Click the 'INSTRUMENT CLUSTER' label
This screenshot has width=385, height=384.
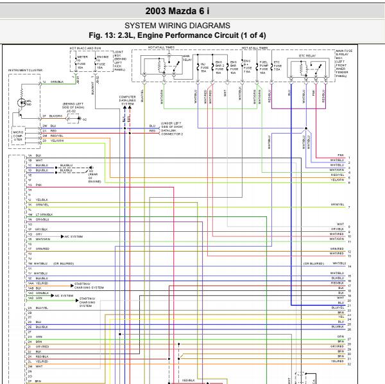pos(25,70)
